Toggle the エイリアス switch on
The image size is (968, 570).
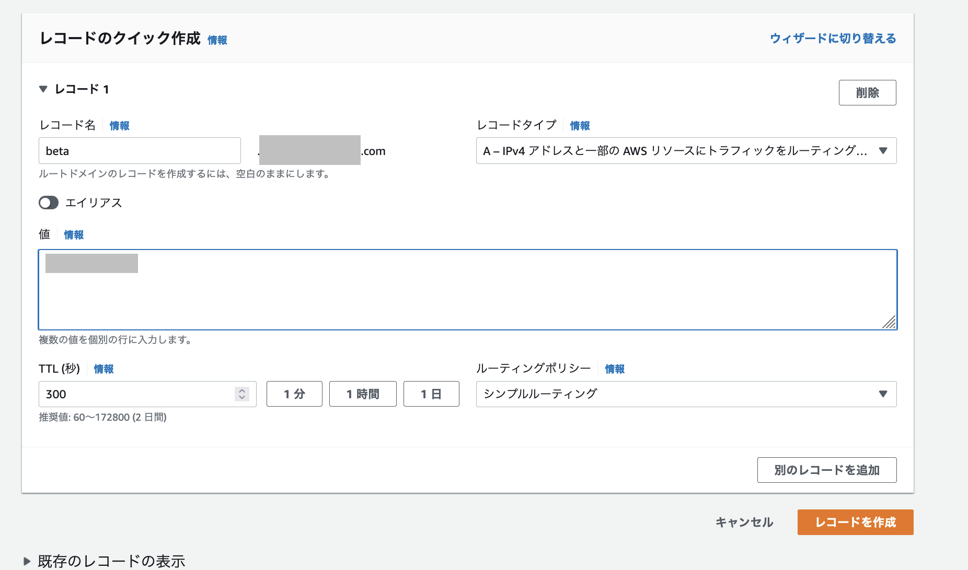click(48, 203)
